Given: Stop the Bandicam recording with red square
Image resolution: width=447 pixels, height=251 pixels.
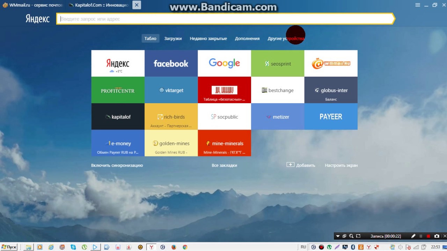Looking at the screenshot, I should click(428, 236).
